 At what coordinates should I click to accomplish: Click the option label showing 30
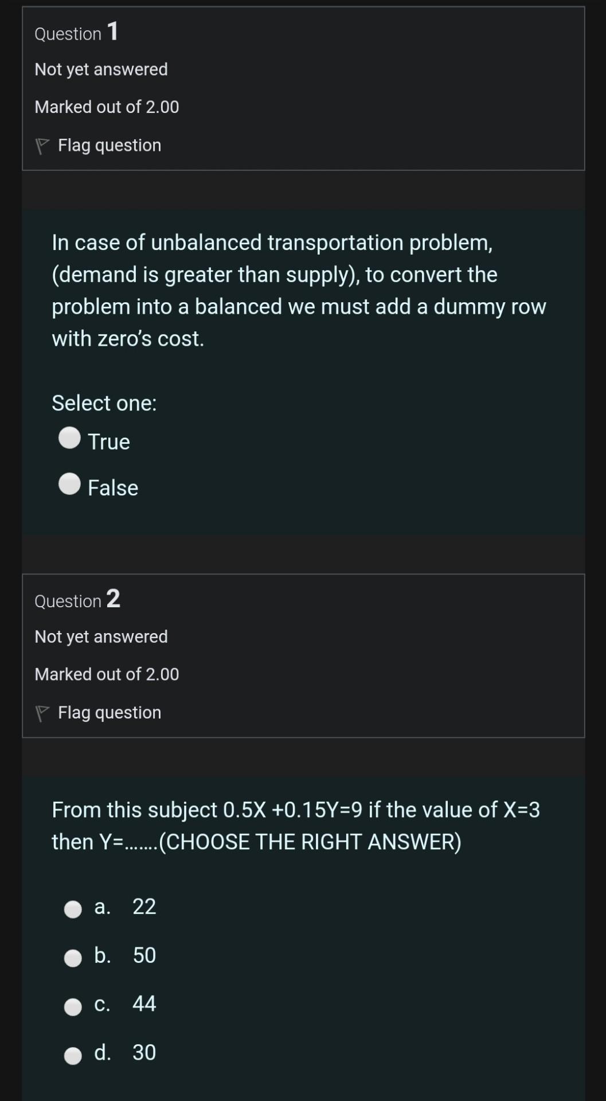click(144, 1053)
